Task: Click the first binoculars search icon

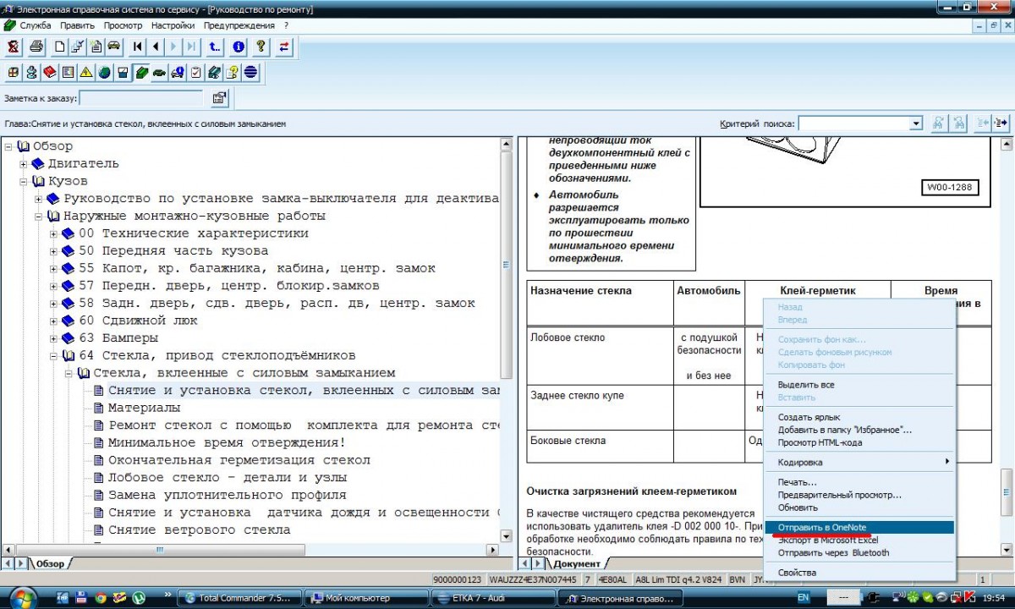Action: (939, 123)
